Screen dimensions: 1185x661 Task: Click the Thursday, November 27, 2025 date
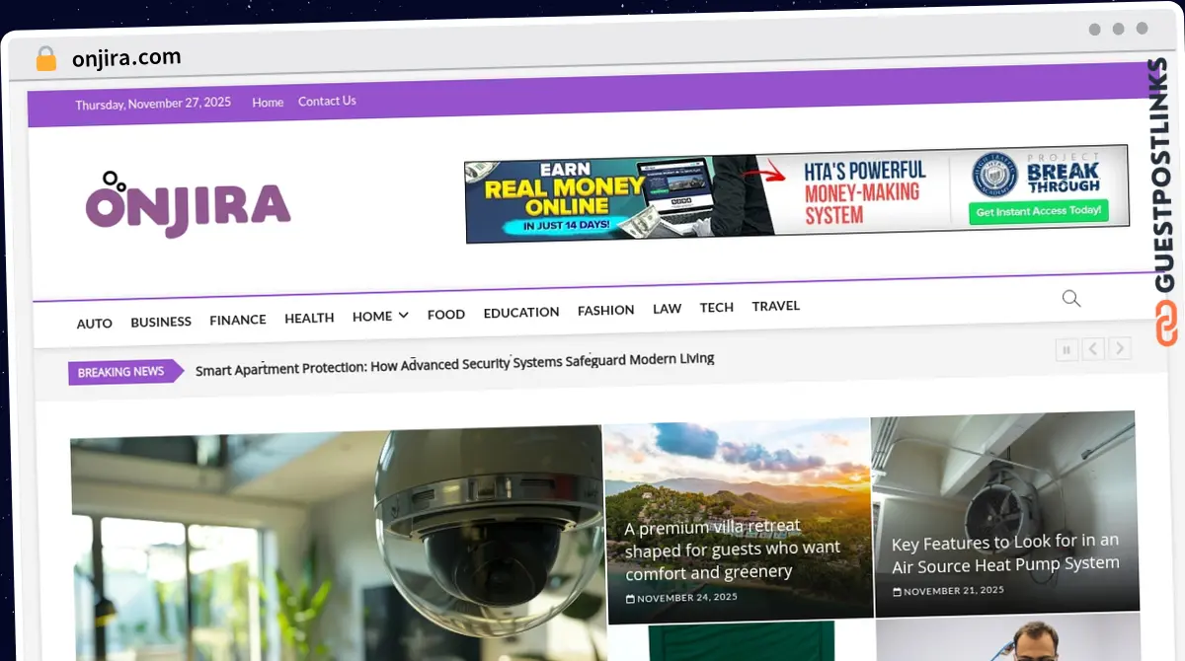tap(153, 104)
